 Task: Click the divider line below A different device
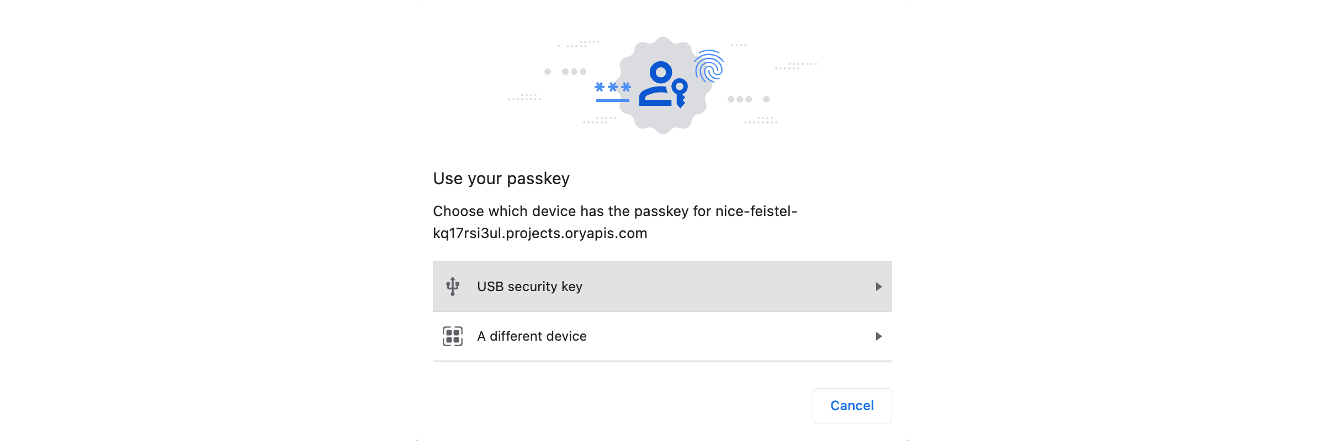click(662, 362)
